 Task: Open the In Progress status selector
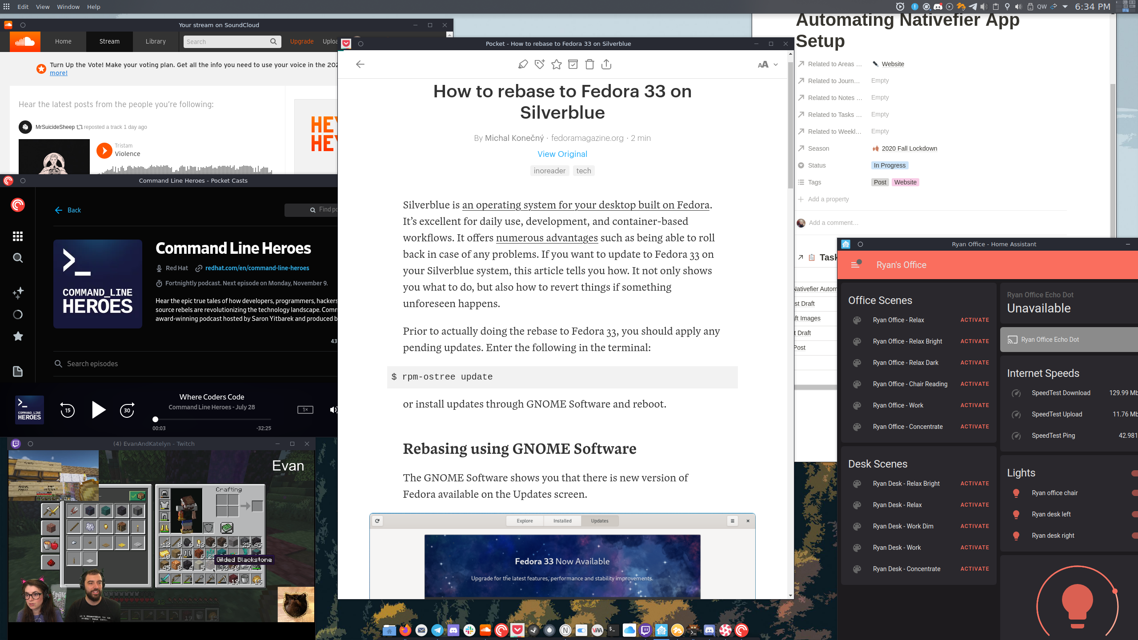tap(890, 165)
